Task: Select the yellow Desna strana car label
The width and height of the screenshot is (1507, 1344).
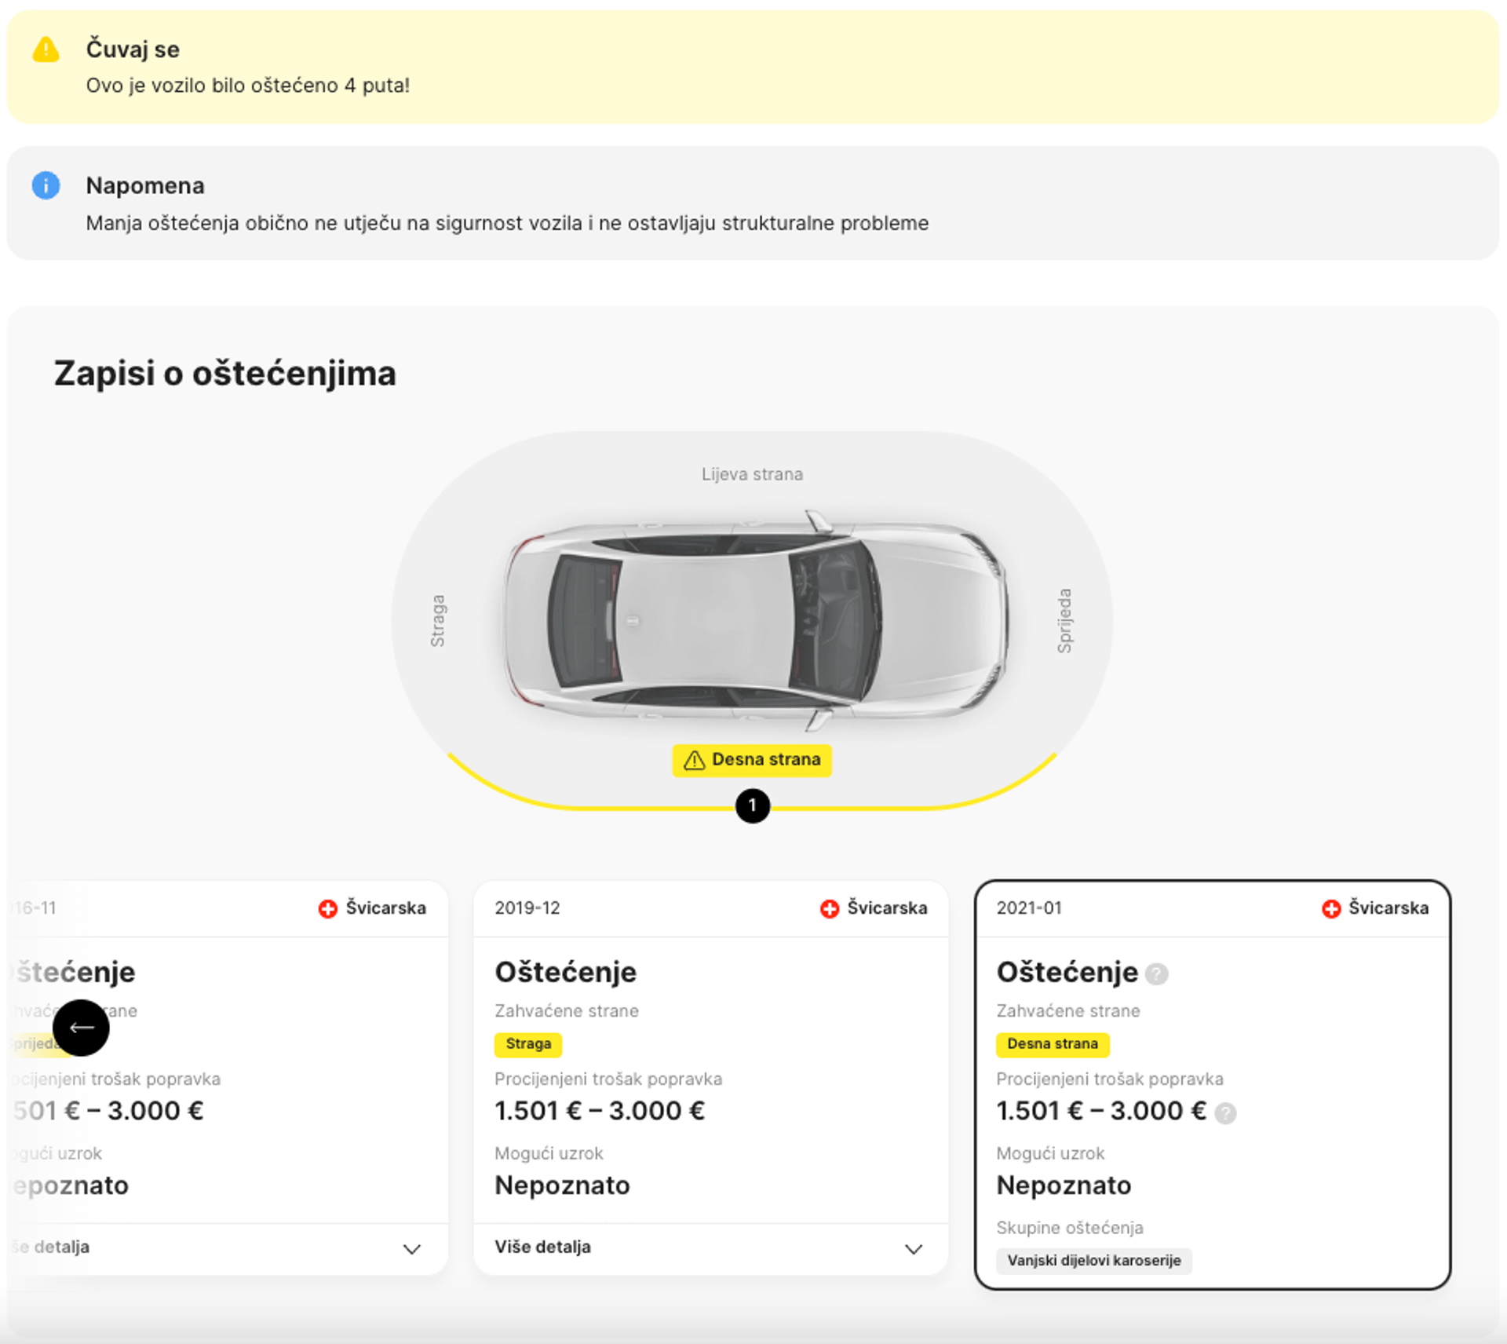Action: (752, 760)
